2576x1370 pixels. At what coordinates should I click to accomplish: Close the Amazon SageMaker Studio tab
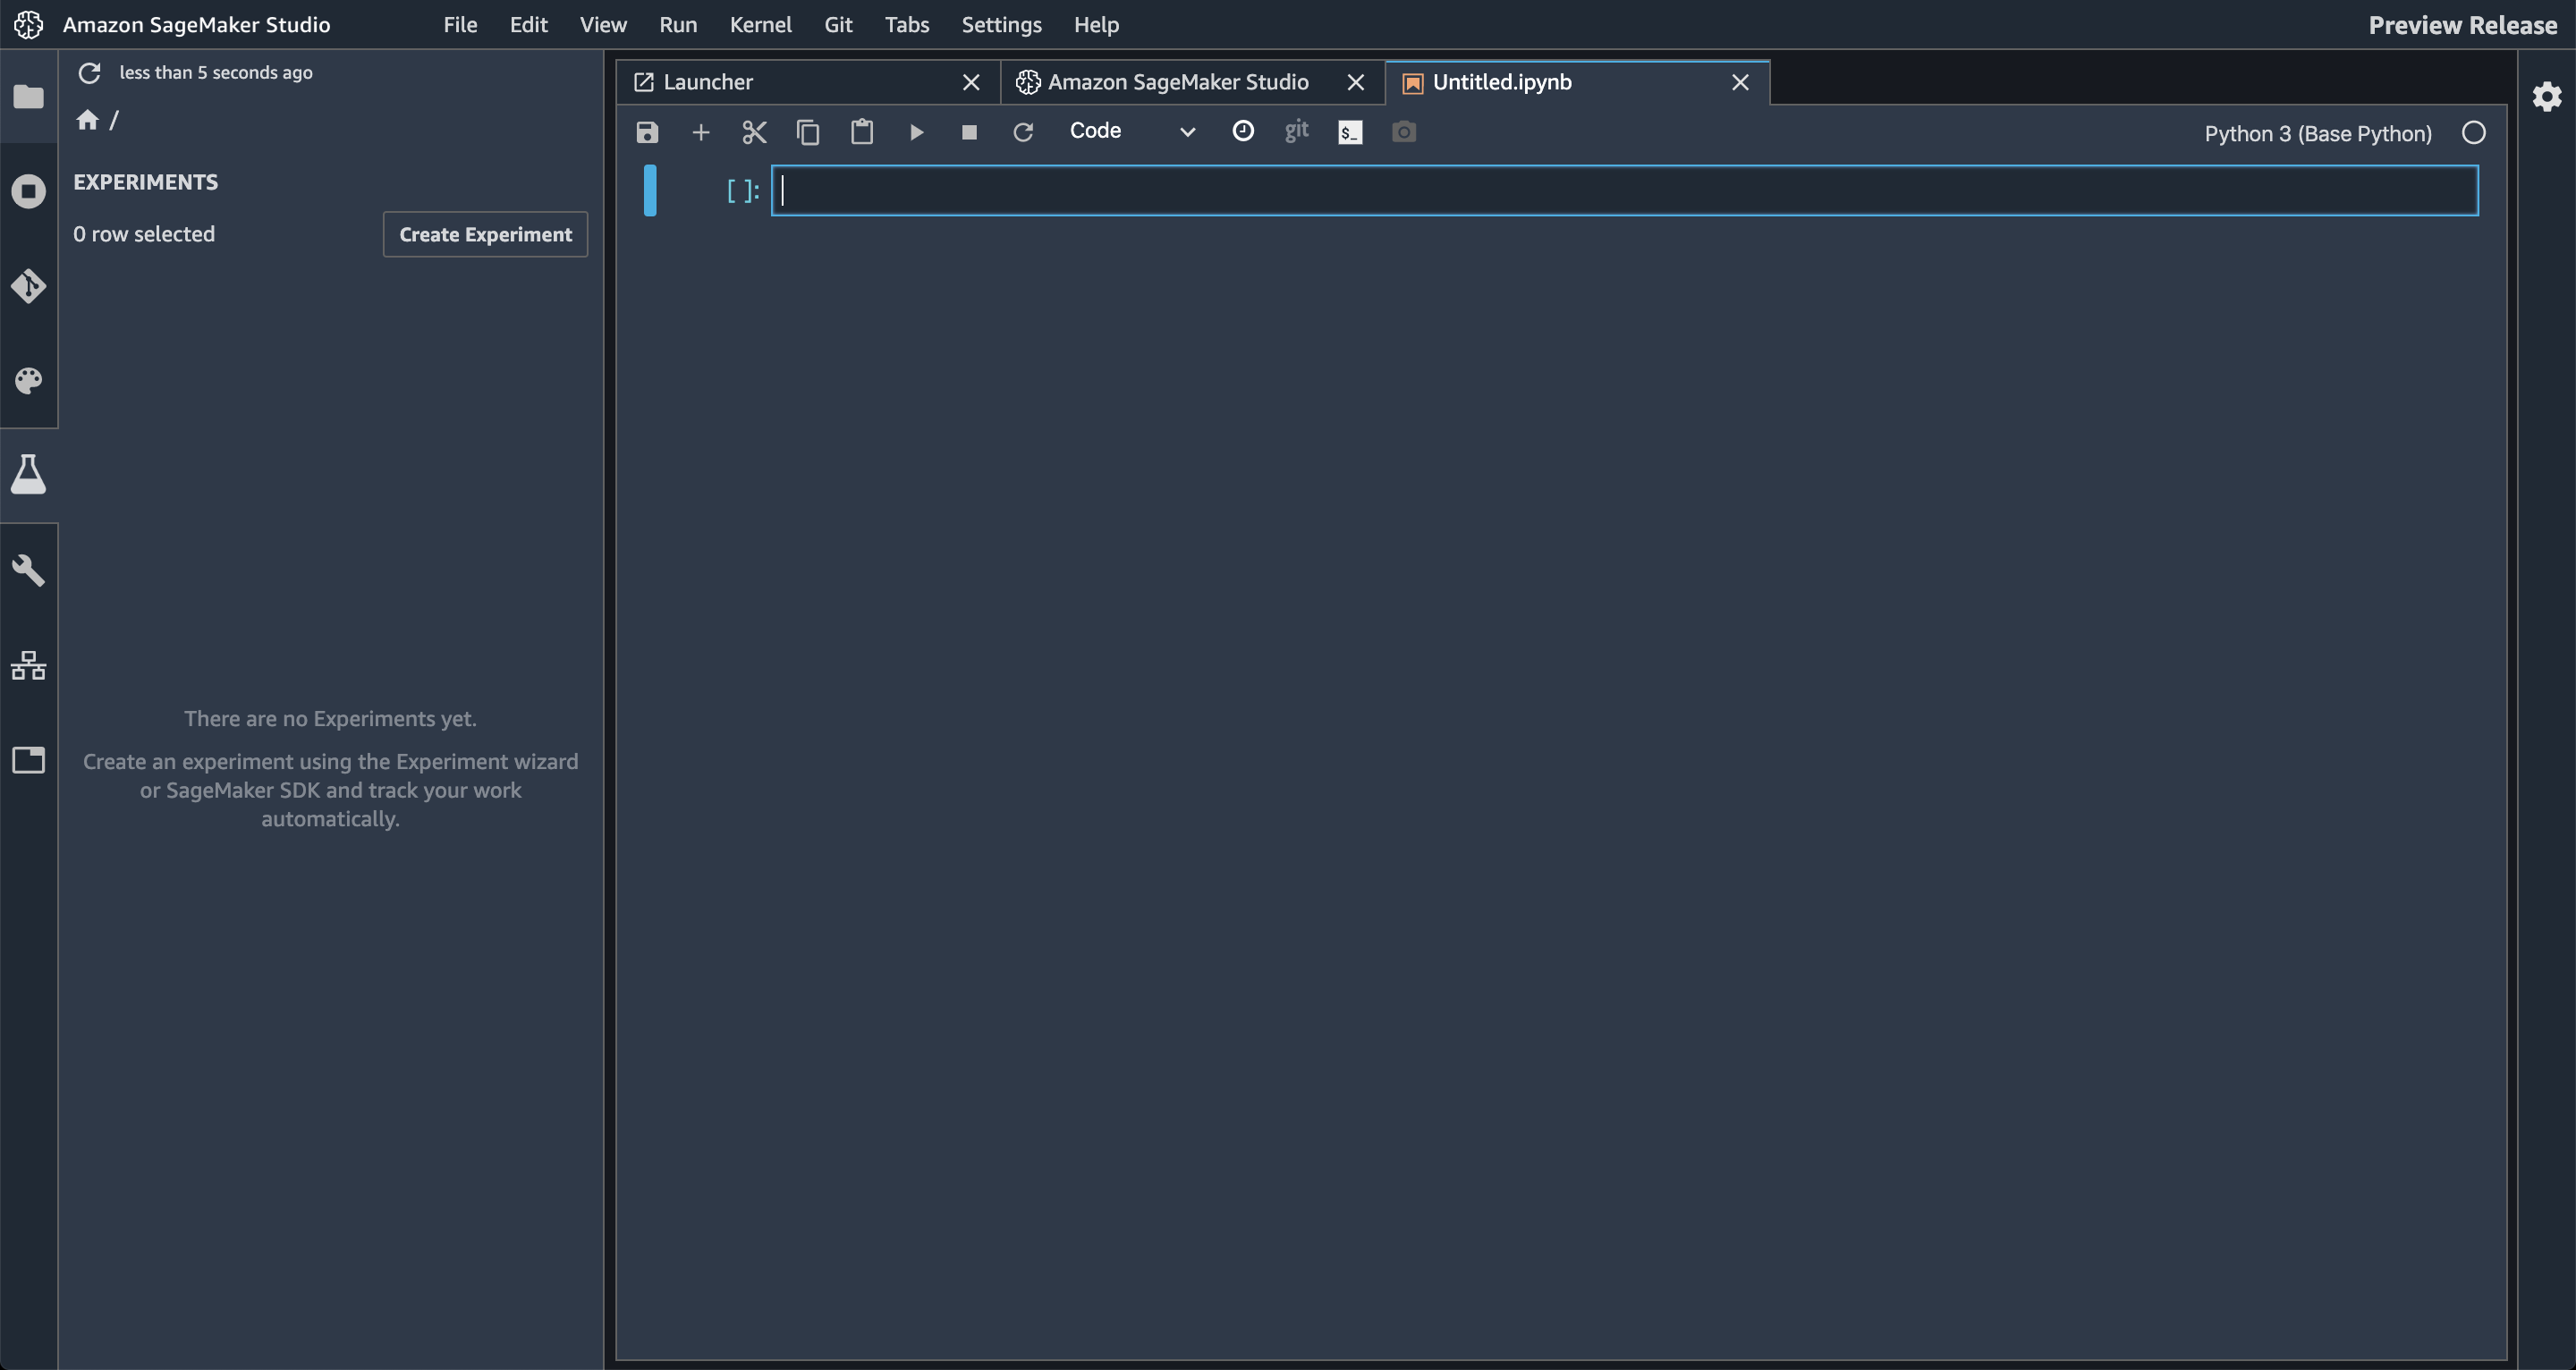[1355, 83]
